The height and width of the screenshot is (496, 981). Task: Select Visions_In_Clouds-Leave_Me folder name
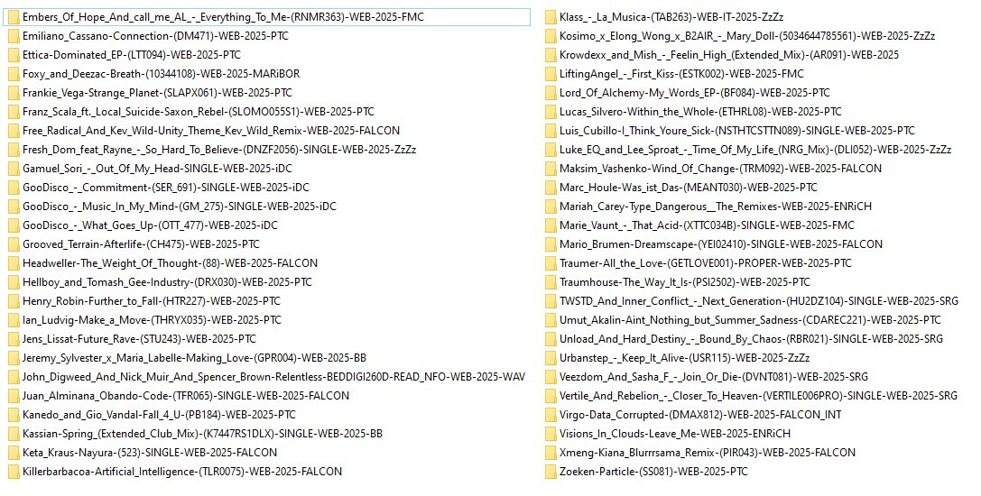click(675, 434)
